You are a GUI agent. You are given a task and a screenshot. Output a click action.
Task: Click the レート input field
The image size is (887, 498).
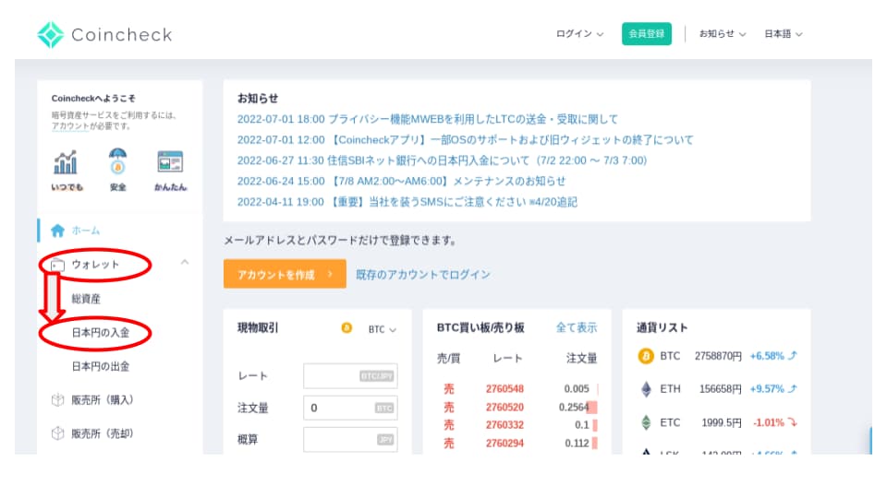pos(350,376)
